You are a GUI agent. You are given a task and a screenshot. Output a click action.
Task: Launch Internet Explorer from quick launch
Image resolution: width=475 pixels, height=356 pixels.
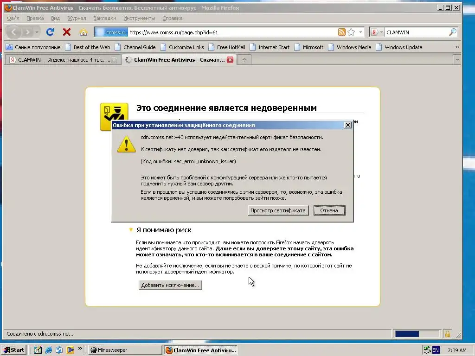tap(48, 350)
